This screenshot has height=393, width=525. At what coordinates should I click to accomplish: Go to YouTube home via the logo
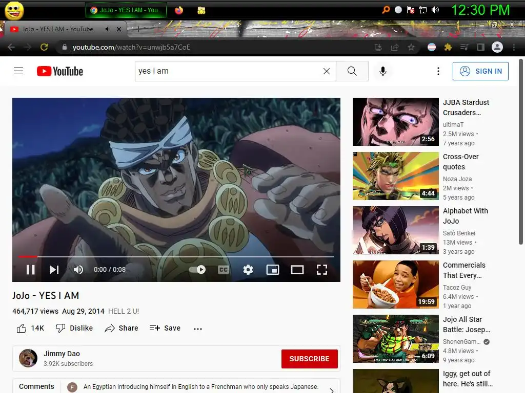coord(60,71)
